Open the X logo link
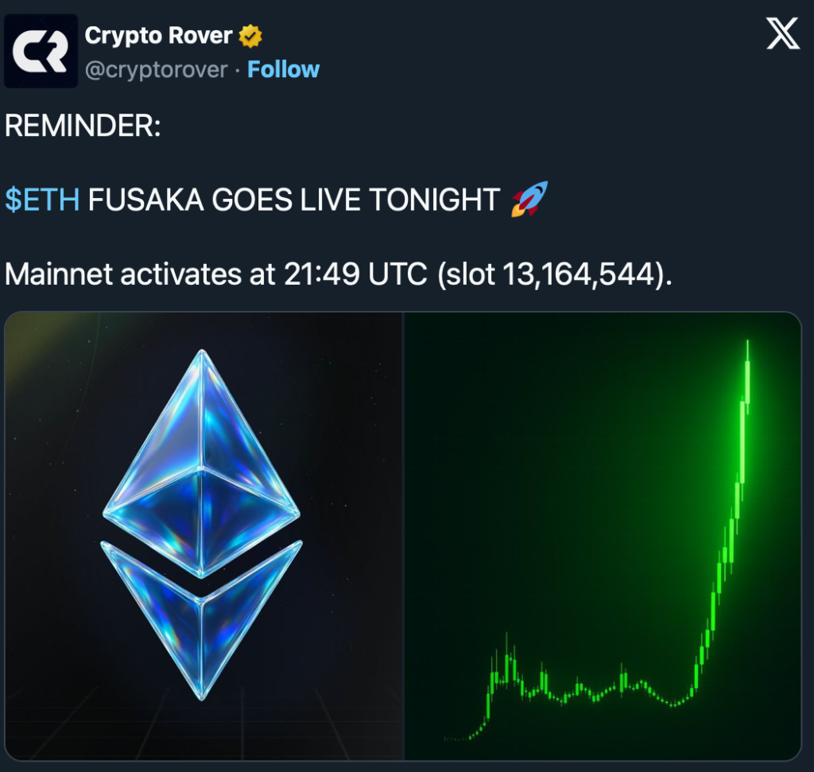 tap(783, 33)
